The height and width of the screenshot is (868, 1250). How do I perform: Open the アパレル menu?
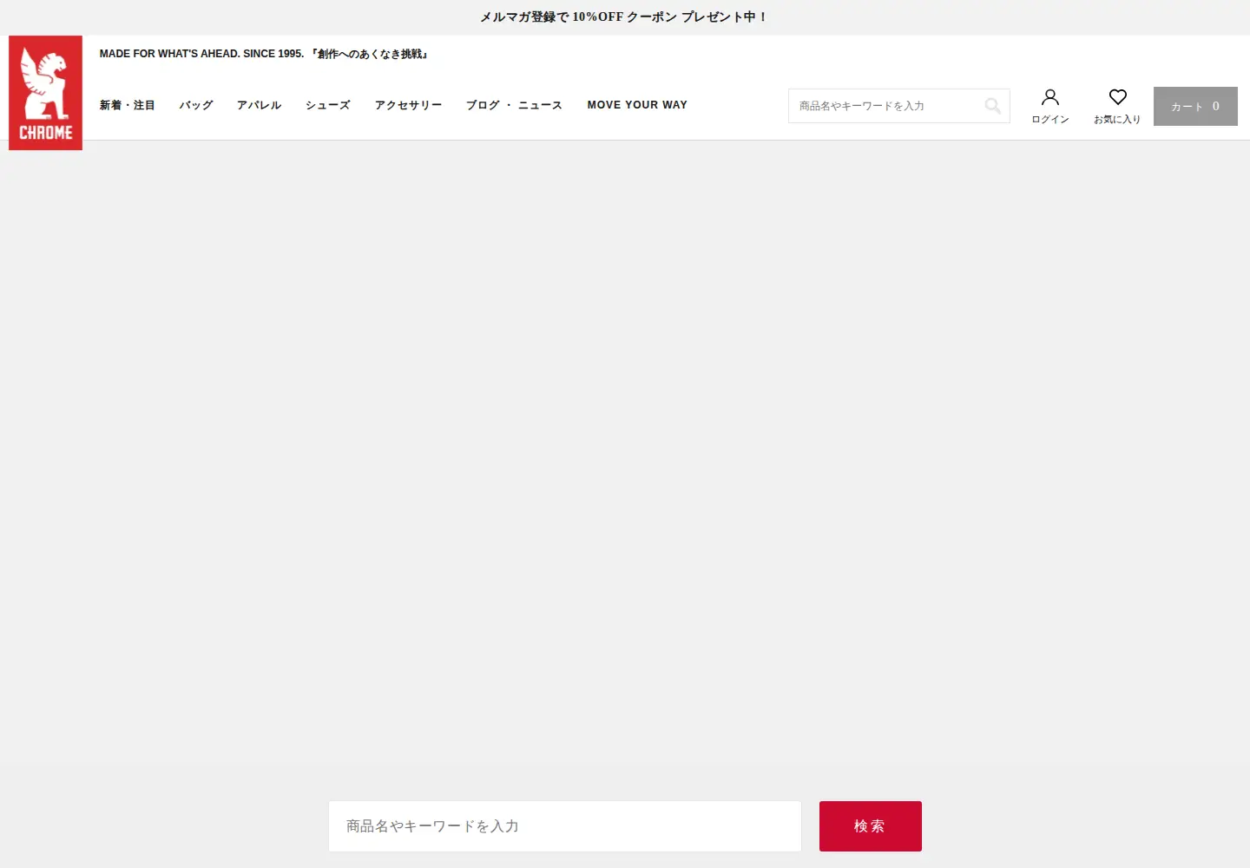click(260, 105)
